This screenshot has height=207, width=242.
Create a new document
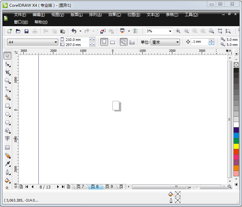pyautogui.click(x=10, y=31)
